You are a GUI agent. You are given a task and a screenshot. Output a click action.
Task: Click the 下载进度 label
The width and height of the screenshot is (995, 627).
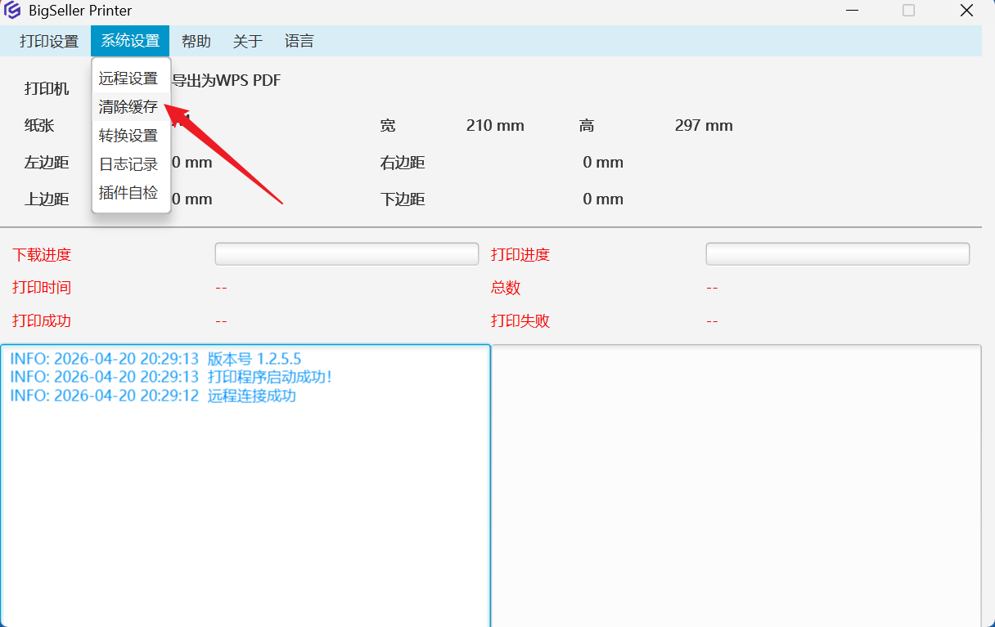tap(42, 255)
